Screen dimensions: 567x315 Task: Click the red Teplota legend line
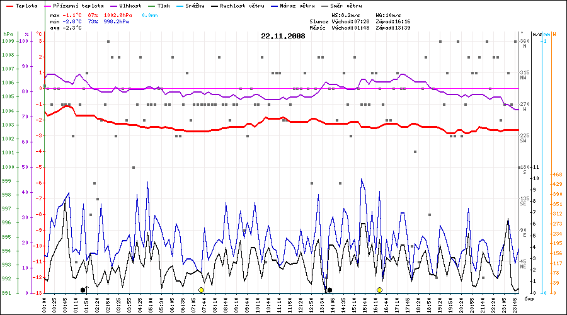pos(9,5)
